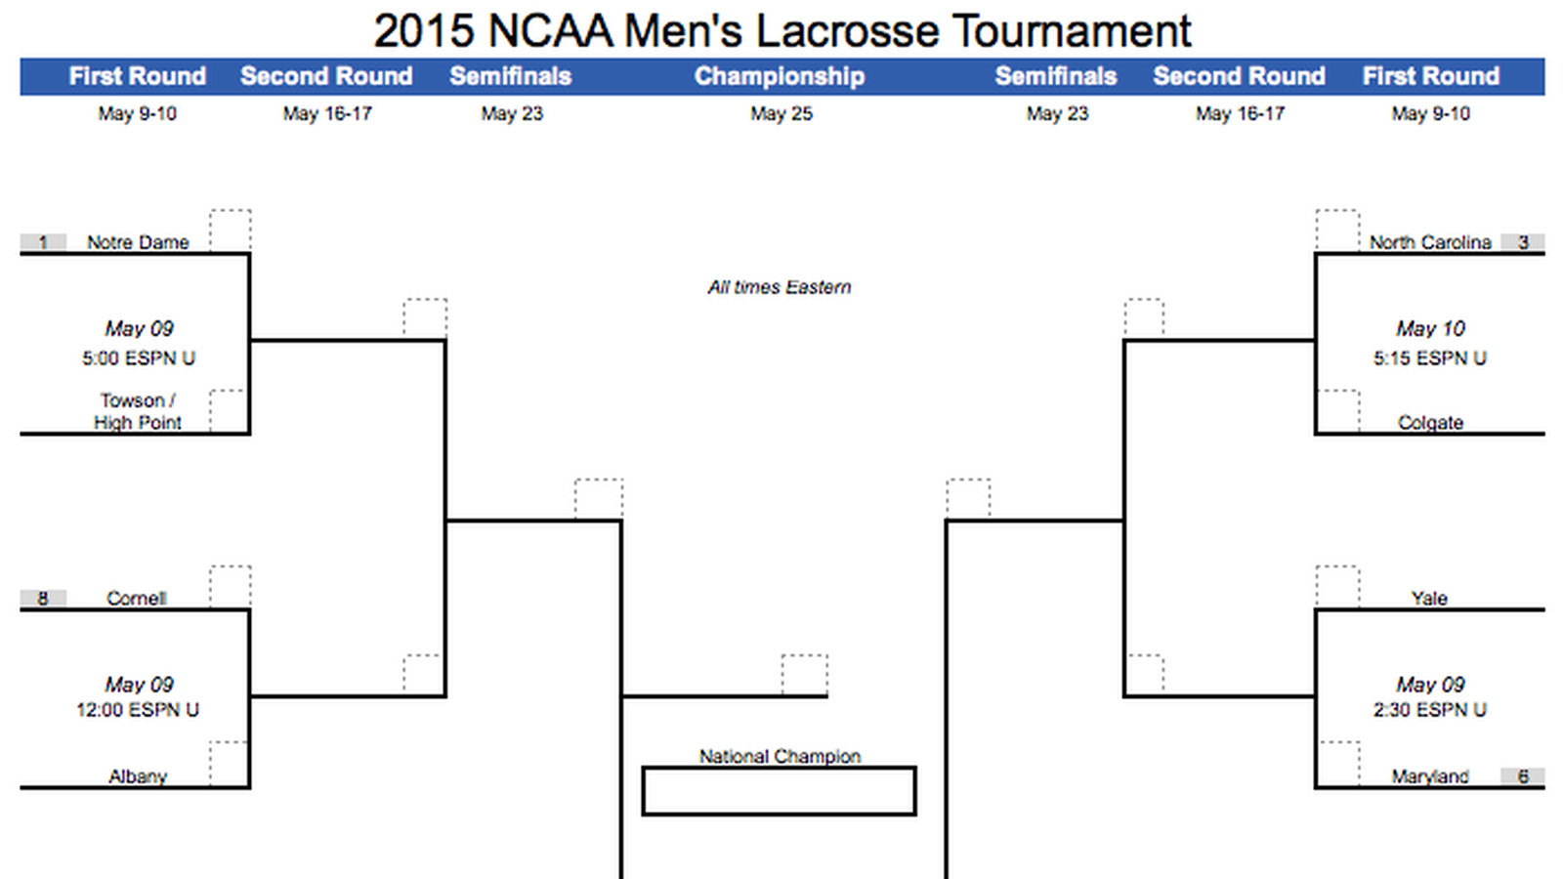The height and width of the screenshot is (879, 1563).
Task: Click the All times Eastern note
Action: pyautogui.click(x=780, y=287)
